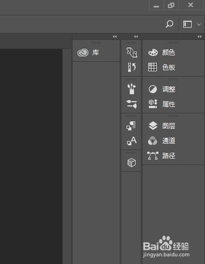The image size is (205, 264).
Task: Click the Swatches (色板) grid icon
Action: pos(153,67)
